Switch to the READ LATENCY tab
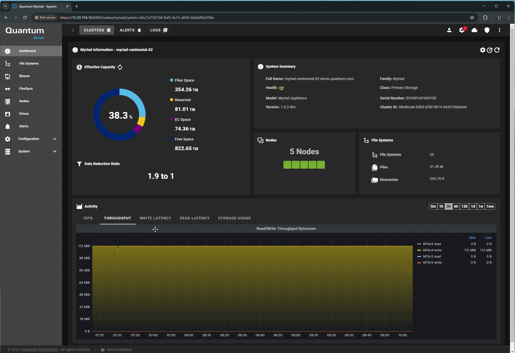The height and width of the screenshot is (353, 515). pos(195,218)
